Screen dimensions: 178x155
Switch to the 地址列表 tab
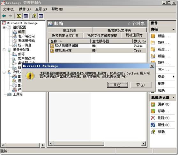click(70, 30)
